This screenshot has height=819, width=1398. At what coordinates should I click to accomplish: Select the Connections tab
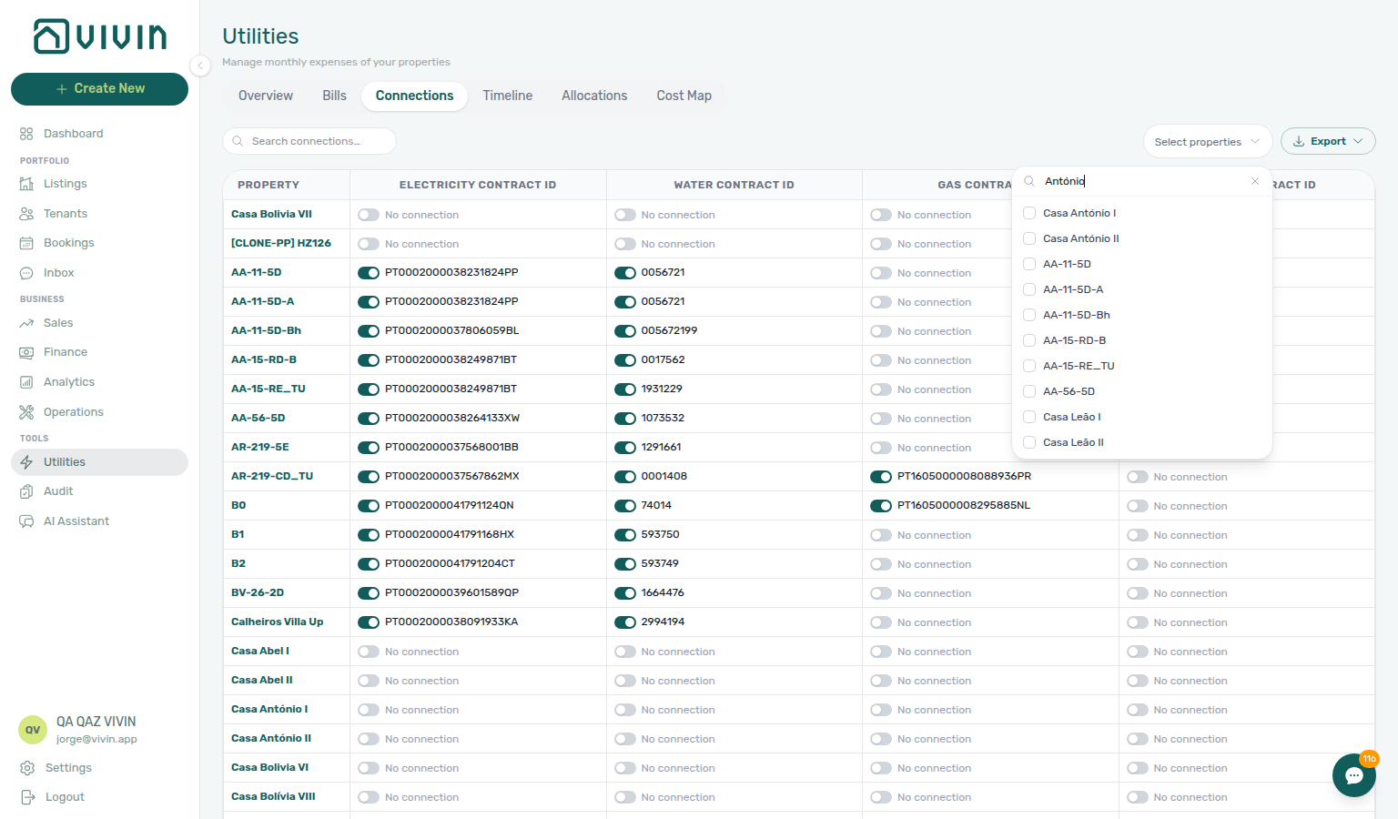point(414,96)
